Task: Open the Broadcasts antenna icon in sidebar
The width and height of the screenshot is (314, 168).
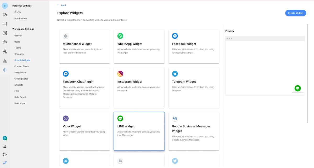Action: (x=5, y=42)
